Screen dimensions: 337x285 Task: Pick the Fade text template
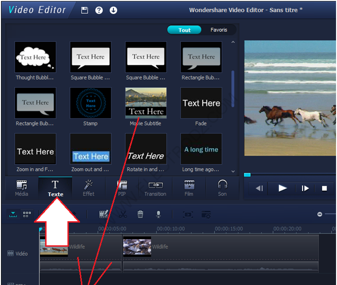coord(201,103)
